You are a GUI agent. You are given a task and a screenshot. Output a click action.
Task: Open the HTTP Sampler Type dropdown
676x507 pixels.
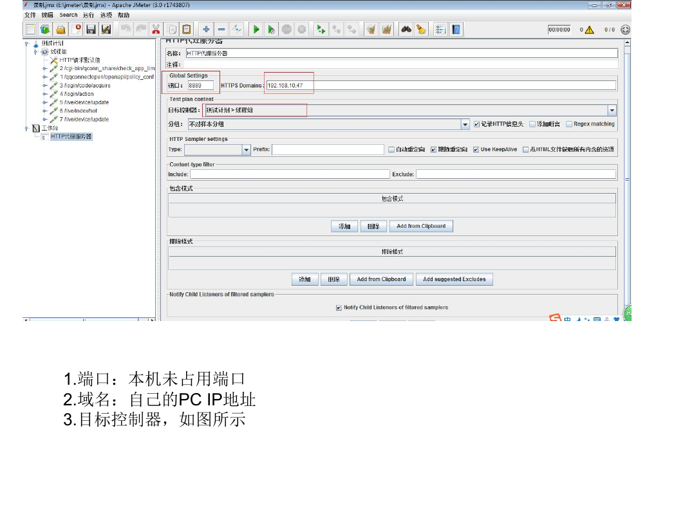click(246, 149)
